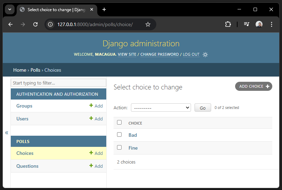Click the Django administration title
This screenshot has width=282, height=190.
pos(141,43)
